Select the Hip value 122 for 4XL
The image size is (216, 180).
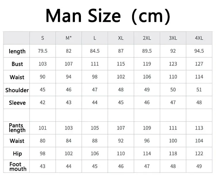[x=199, y=154]
